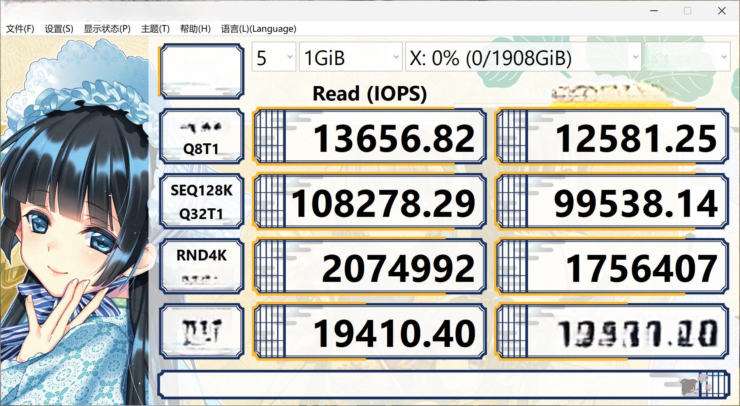Screen dimensions: 740x406
Task: Click the blurred write result beside 19410.40
Action: coord(612,331)
